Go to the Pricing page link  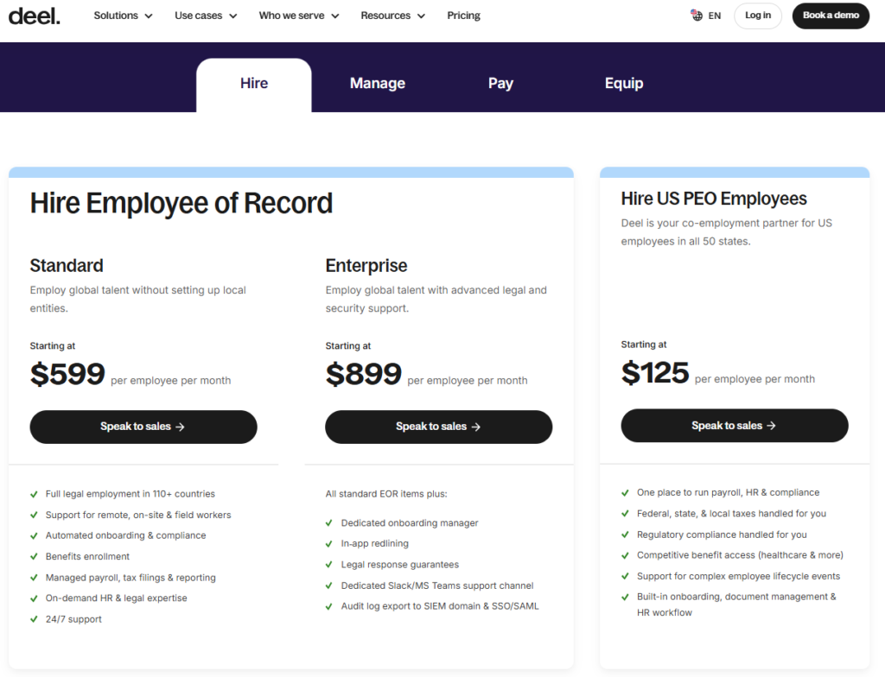click(463, 16)
